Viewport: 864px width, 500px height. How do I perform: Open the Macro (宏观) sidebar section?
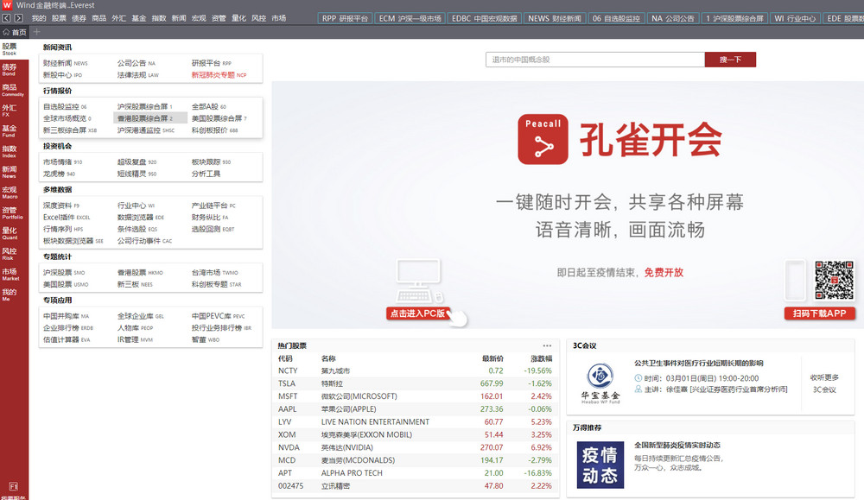coord(10,193)
